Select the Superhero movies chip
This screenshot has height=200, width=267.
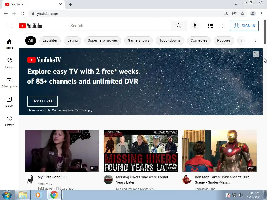[103, 40]
